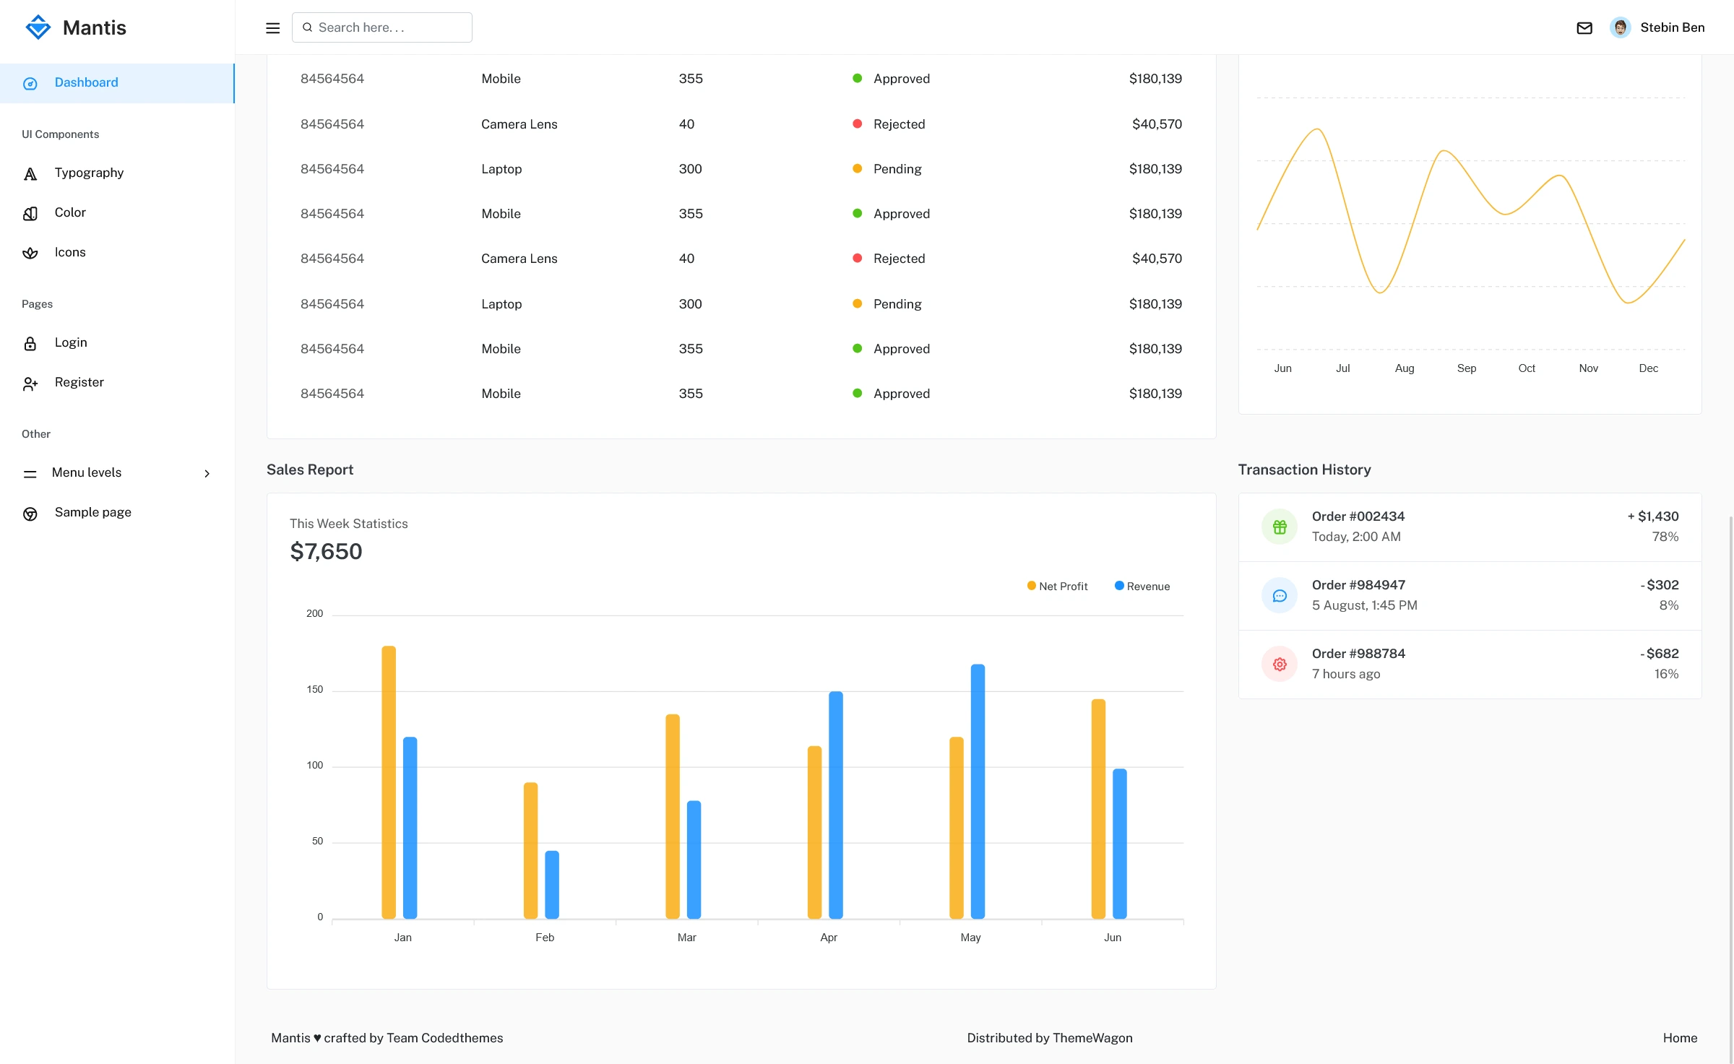This screenshot has height=1064, width=1734.
Task: Switch to the Dashboard menu item
Action: coord(86,82)
